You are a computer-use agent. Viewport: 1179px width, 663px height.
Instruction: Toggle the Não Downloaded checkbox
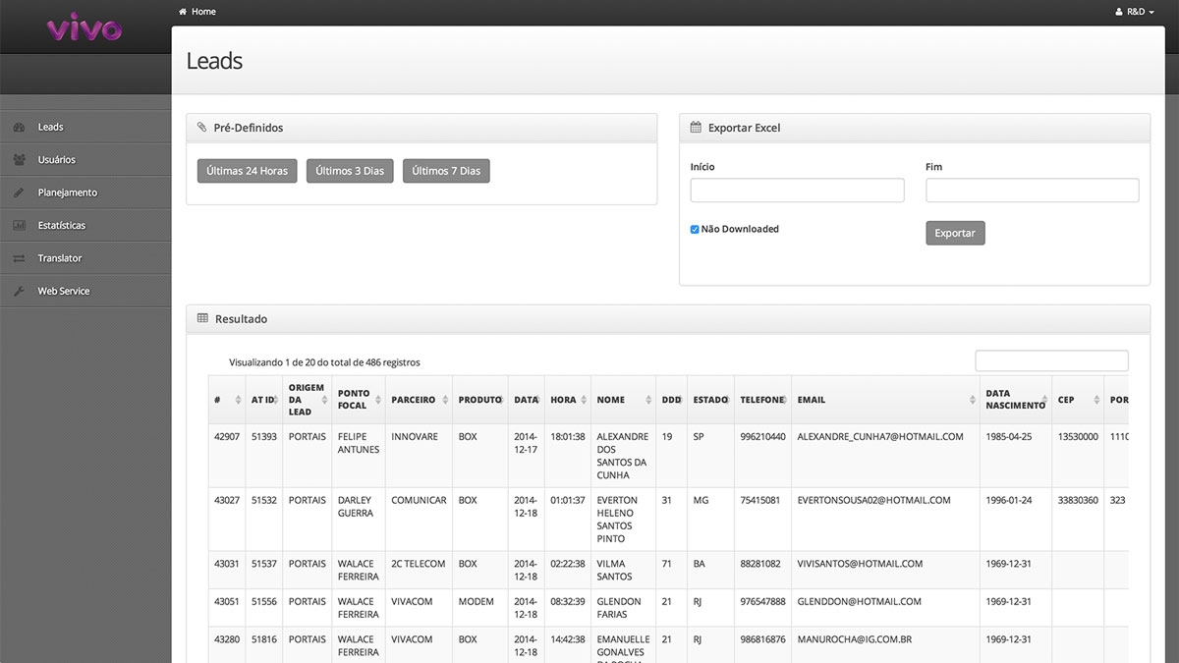coord(695,229)
